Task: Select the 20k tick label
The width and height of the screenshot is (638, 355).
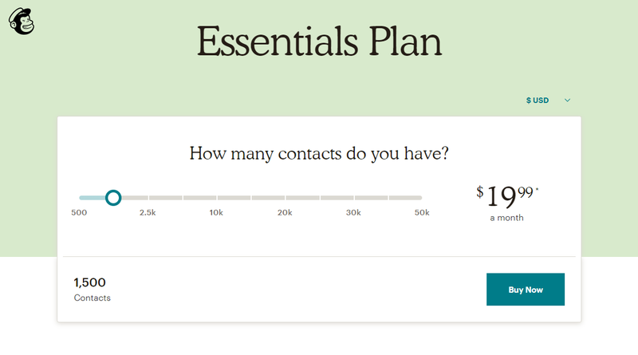Action: click(285, 212)
